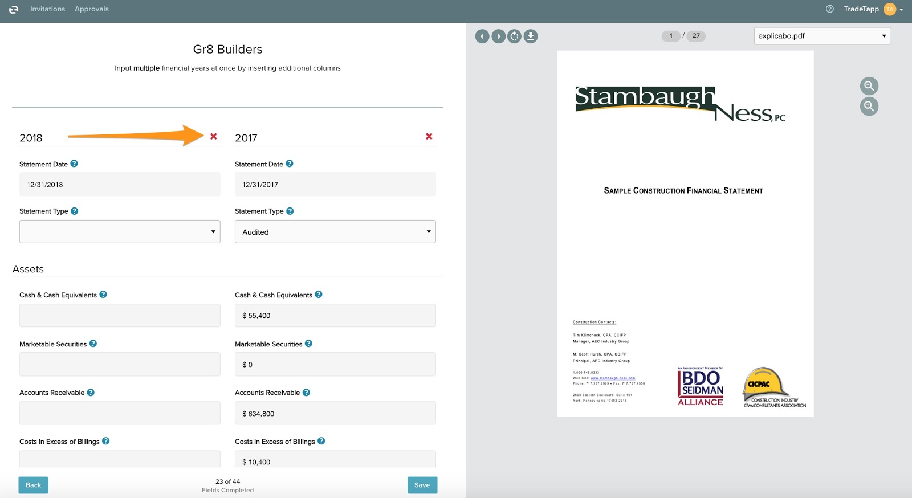Zoom in on the PDF preview
The image size is (912, 498).
click(869, 106)
